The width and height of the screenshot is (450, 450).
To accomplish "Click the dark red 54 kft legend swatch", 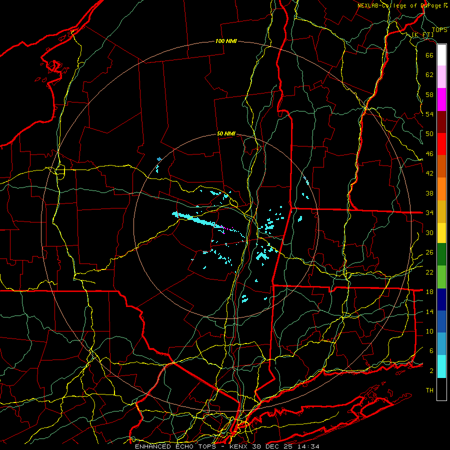I will coord(441,121).
